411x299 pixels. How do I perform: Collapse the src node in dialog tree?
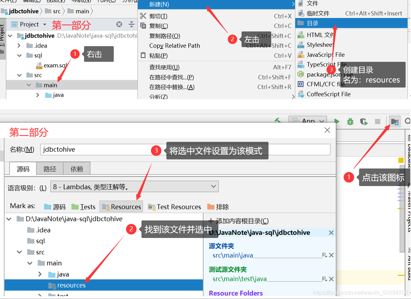[20, 252]
